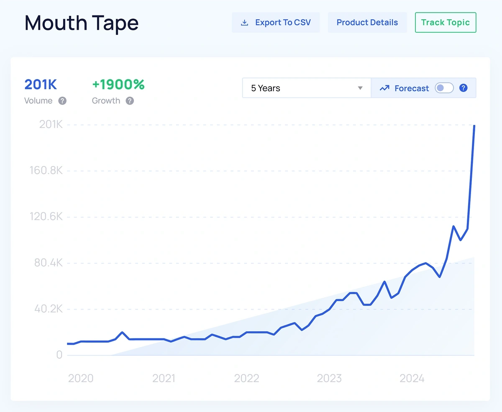Click the 201K y-axis label
Image resolution: width=502 pixels, height=412 pixels.
tap(51, 124)
